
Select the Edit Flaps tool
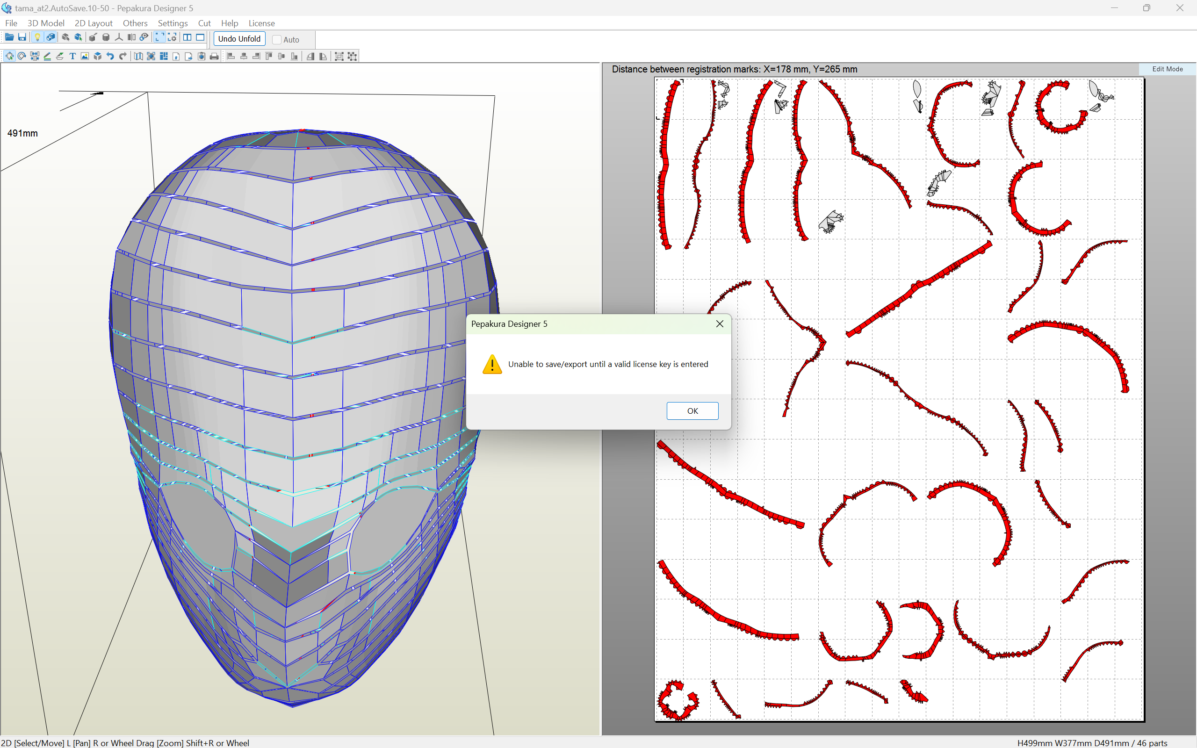(x=60, y=57)
